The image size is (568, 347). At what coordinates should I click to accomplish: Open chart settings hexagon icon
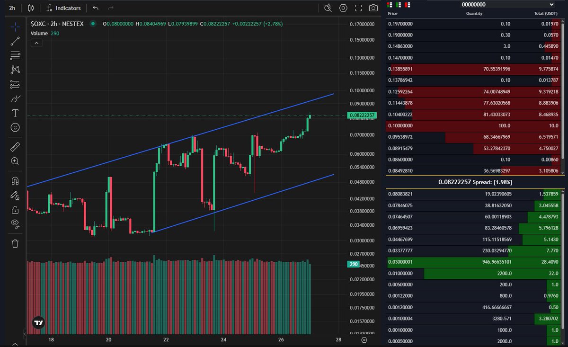click(343, 8)
